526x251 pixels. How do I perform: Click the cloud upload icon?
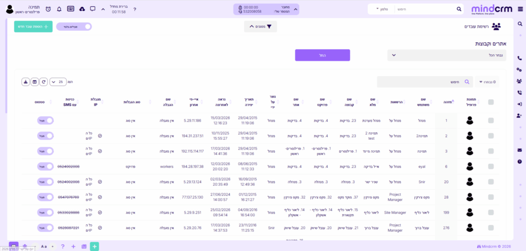point(82,9)
